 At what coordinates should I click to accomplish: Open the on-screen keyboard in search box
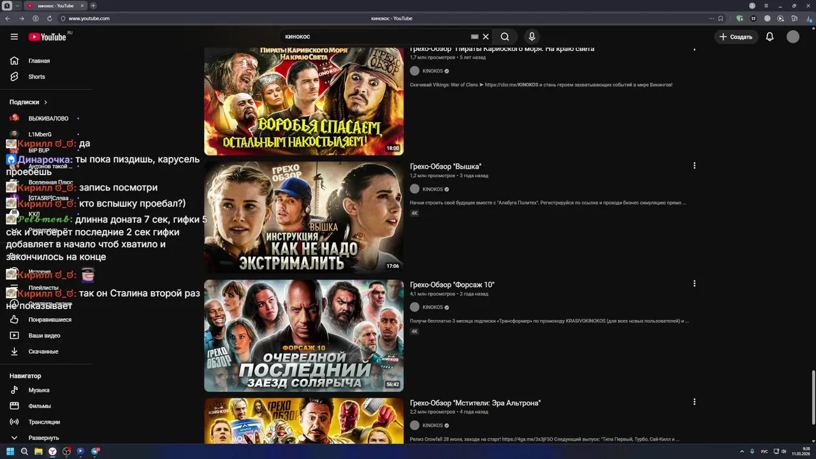tap(474, 37)
